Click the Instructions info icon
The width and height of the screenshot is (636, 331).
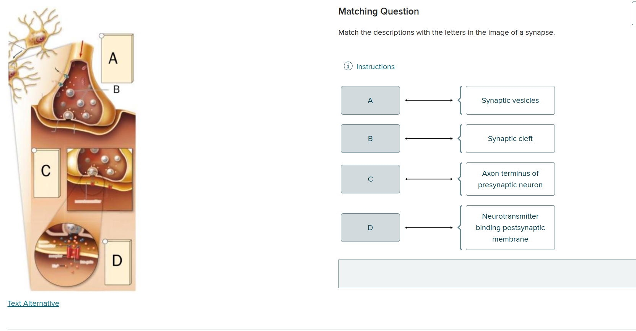coord(347,66)
